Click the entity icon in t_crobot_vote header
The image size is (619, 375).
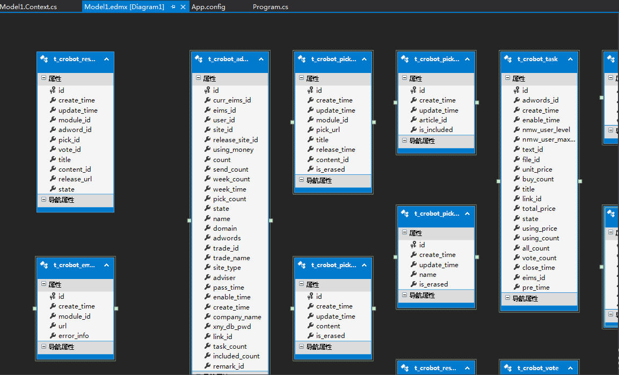[x=508, y=368]
